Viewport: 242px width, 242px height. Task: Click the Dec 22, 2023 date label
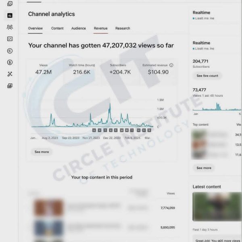click(112, 138)
